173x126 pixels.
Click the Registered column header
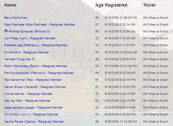116,5
